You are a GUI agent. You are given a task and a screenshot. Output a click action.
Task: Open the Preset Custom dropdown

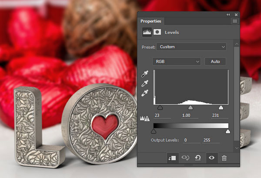[x=191, y=47]
